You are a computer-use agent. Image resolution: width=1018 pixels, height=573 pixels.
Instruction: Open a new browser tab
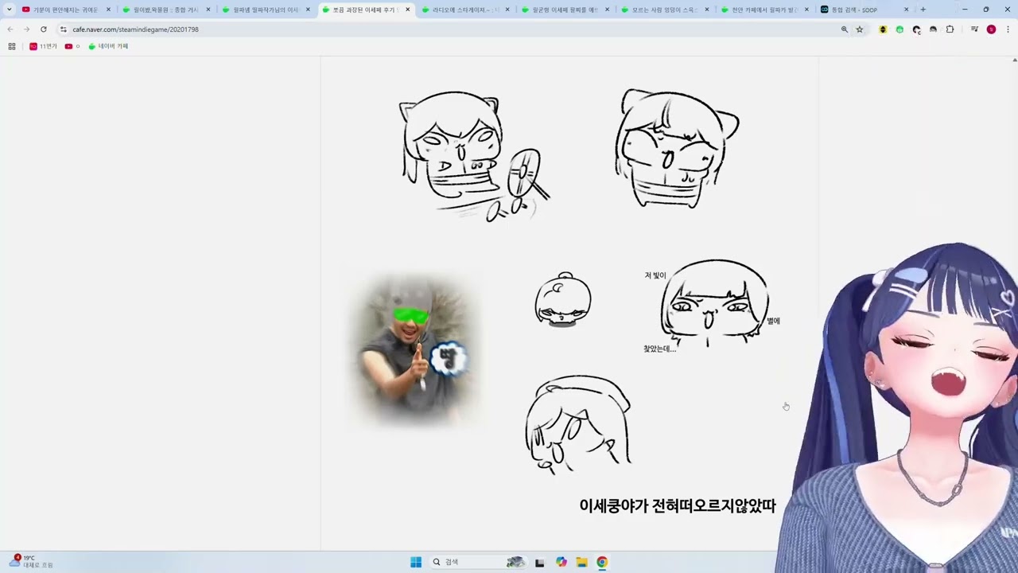coord(923,10)
